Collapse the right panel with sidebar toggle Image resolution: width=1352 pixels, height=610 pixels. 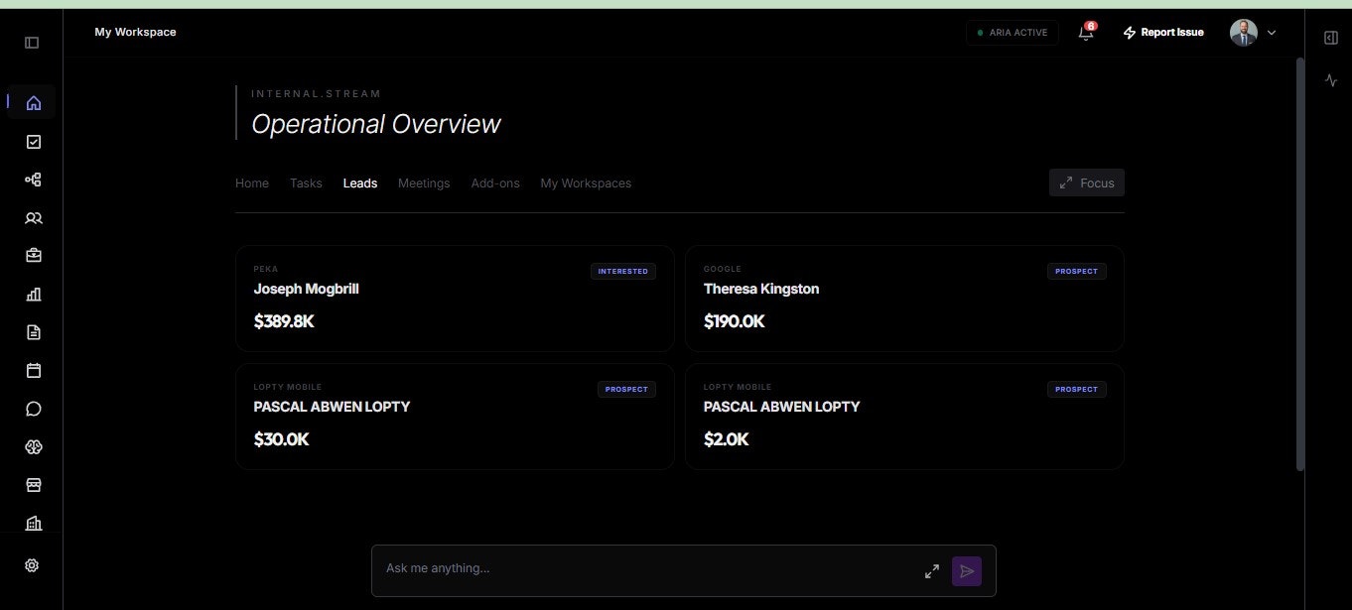pos(1330,38)
